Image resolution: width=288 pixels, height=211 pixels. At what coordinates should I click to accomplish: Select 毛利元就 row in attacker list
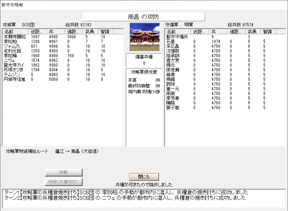click(12, 51)
